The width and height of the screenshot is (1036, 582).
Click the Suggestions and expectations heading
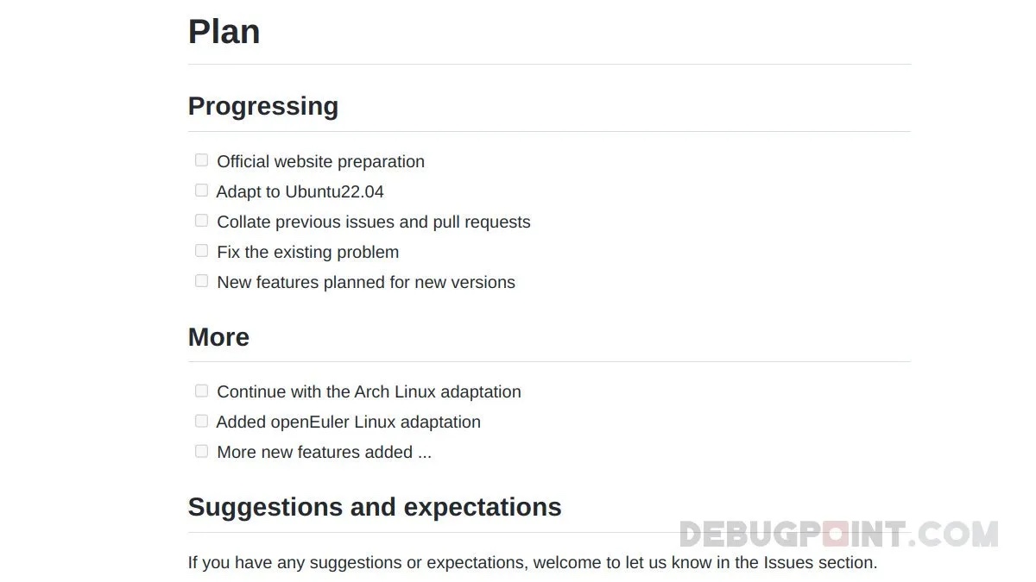coord(375,507)
